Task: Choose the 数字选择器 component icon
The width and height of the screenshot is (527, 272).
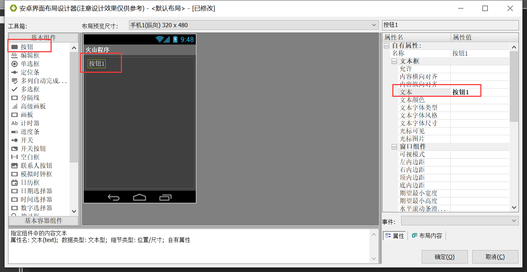Action: pos(14,208)
